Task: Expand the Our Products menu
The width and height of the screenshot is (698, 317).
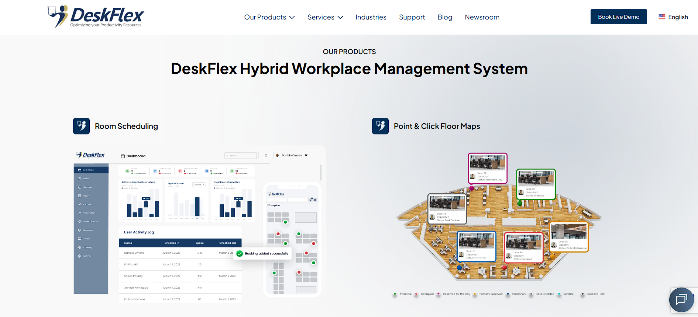Action: (x=269, y=17)
